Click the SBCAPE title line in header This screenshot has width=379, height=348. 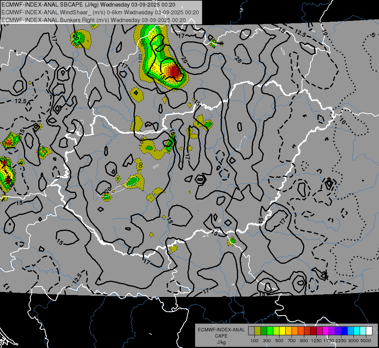[x=89, y=5]
